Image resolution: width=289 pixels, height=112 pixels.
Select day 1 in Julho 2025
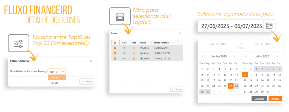pos(257,69)
